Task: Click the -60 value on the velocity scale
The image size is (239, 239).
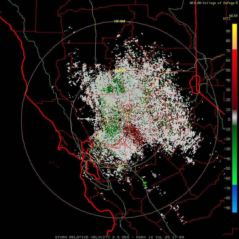Action: click(x=227, y=178)
